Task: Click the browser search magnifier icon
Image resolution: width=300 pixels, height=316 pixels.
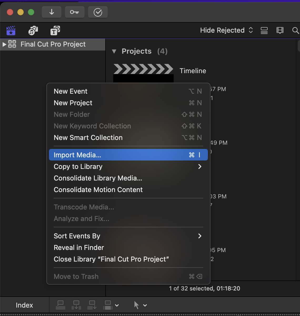Action: [296, 31]
